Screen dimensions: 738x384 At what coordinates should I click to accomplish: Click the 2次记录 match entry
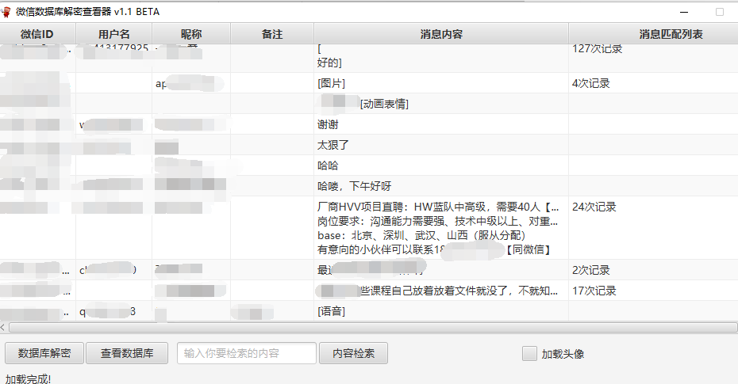[591, 270]
